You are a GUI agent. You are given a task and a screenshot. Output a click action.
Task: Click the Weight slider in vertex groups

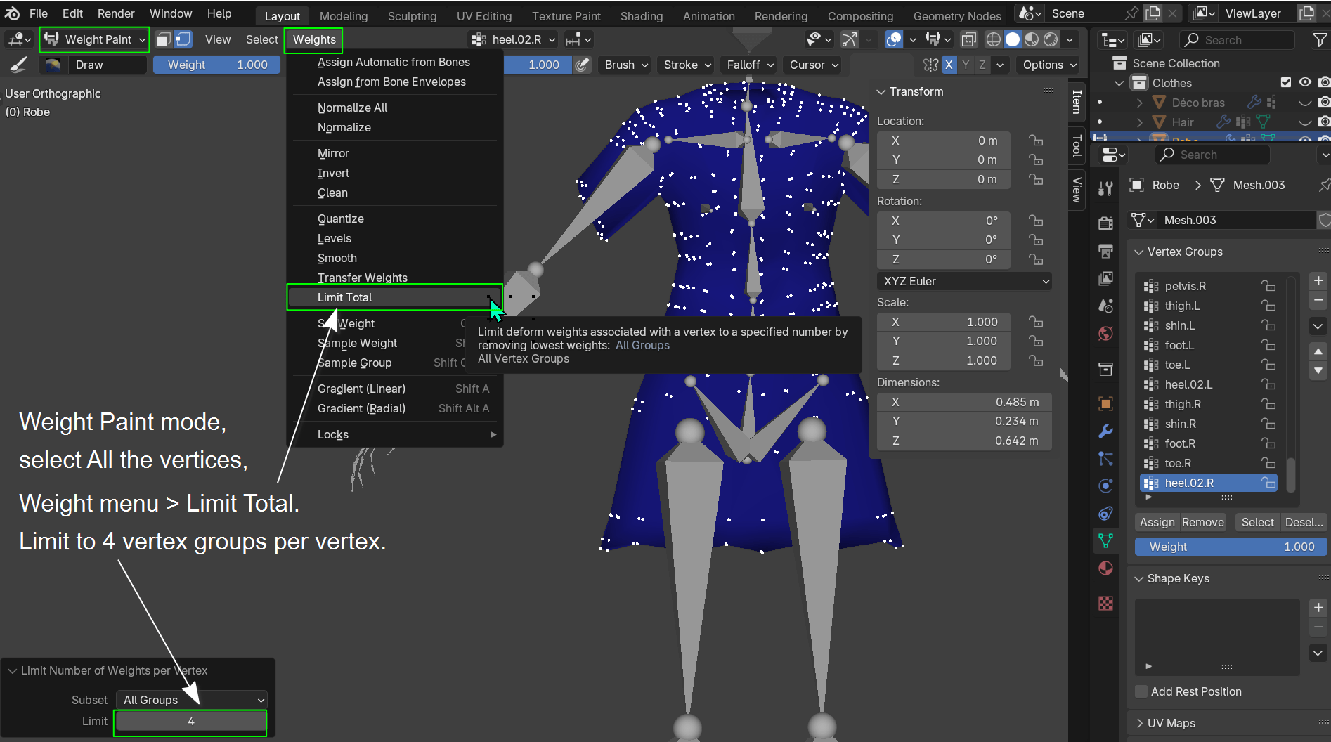[x=1231, y=547]
